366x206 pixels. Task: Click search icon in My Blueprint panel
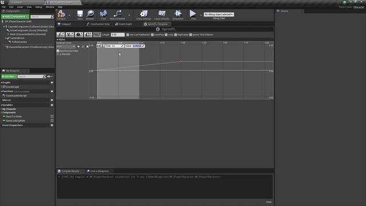point(45,76)
